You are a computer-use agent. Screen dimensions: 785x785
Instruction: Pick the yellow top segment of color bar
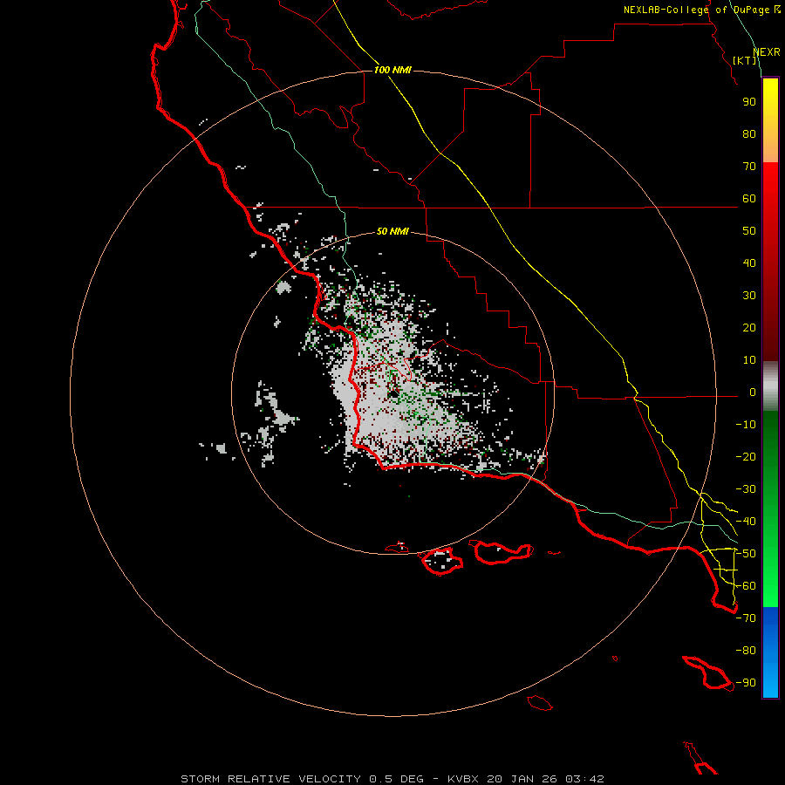pos(770,120)
